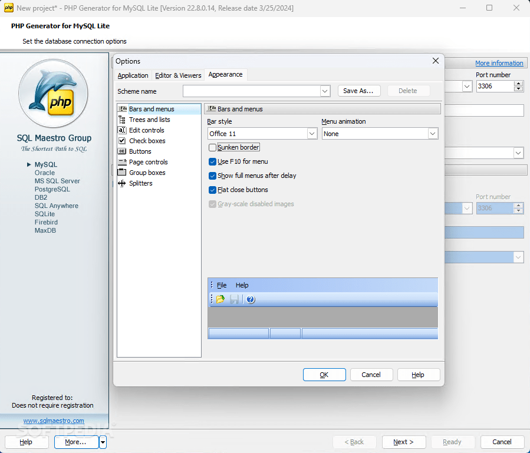Open the www.sqlmaestro.com link
Viewport: 530px width, 453px height.
pyautogui.click(x=54, y=421)
